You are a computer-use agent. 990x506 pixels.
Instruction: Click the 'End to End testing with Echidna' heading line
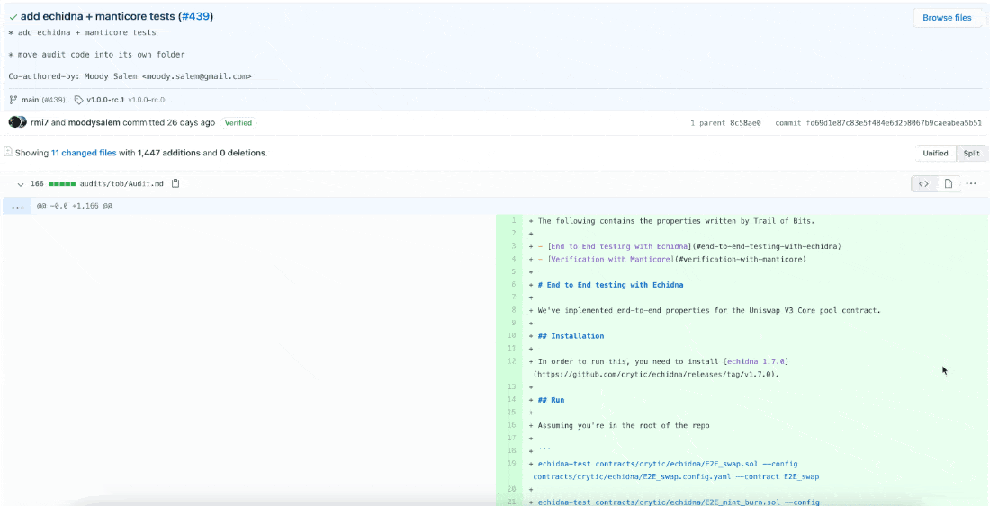[610, 285]
